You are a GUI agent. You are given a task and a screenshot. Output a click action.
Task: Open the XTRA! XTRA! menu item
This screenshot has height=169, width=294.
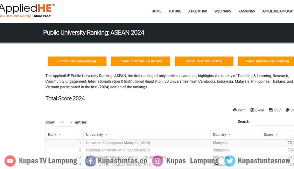pyautogui.click(x=198, y=11)
